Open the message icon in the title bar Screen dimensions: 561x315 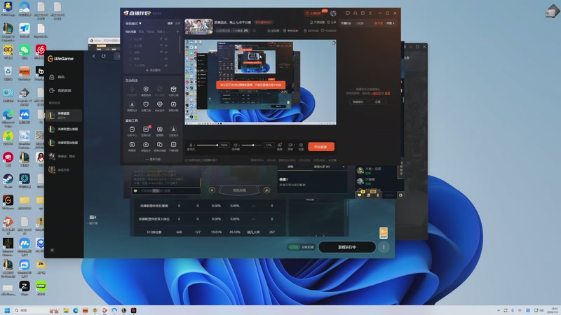tap(347, 13)
